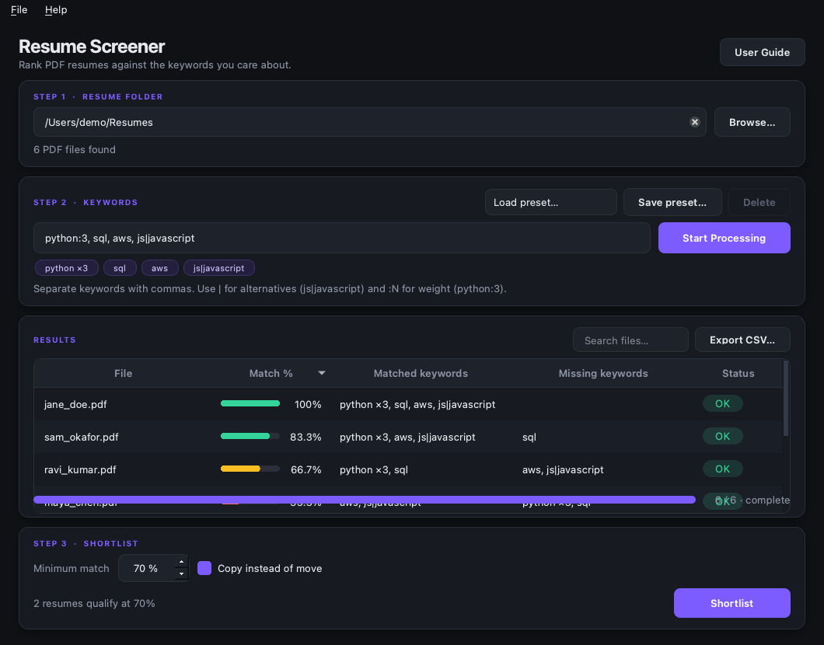The image size is (824, 645).
Task: Click OK status badge for jane_doe.pdf
Action: point(723,403)
